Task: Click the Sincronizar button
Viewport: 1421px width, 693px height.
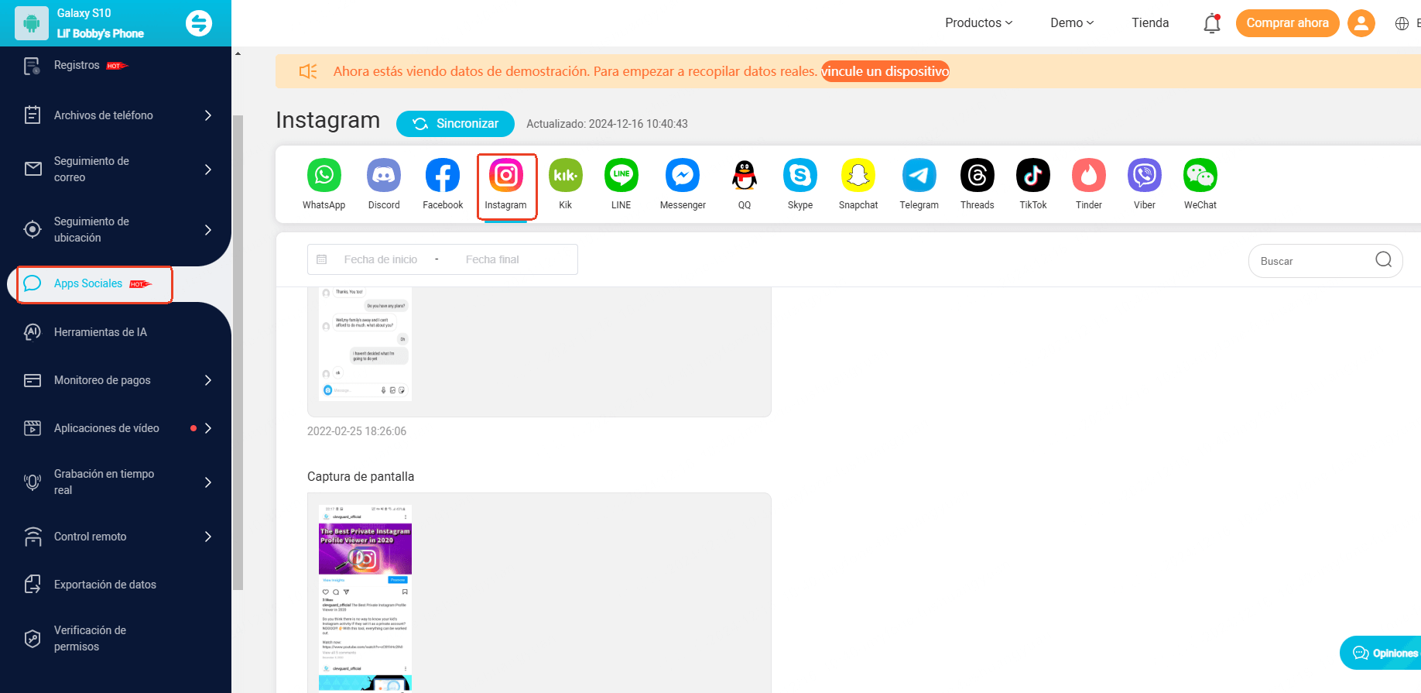Action: 455,124
